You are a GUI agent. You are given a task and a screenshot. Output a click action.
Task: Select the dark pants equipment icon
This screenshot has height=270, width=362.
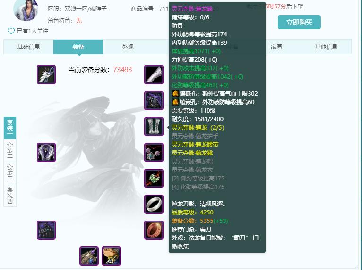pyautogui.click(x=46, y=230)
